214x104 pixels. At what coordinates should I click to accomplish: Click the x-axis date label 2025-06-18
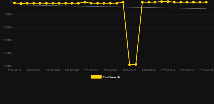click(187, 70)
